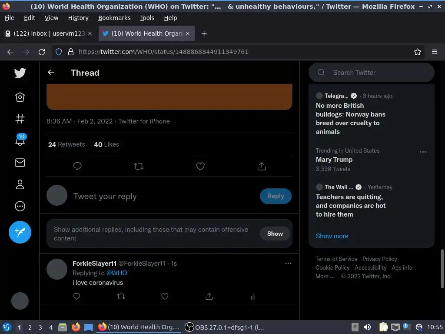This screenshot has height=334, width=445.
Task: Open the Tools menu
Action: point(147,18)
